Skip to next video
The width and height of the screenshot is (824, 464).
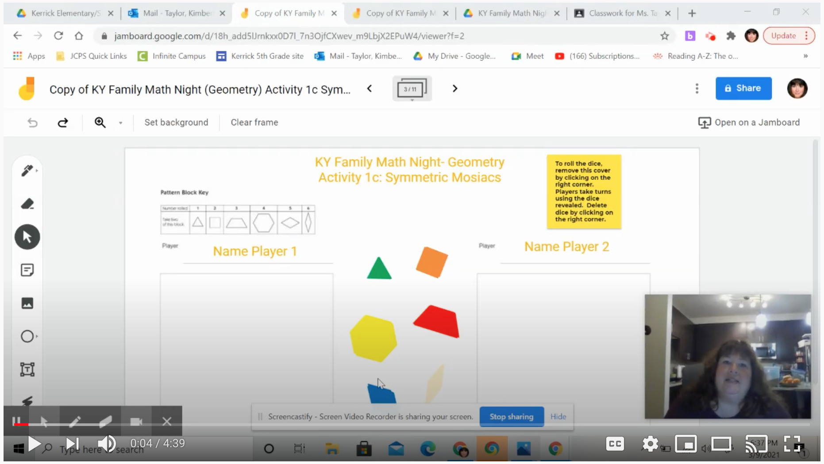(72, 444)
